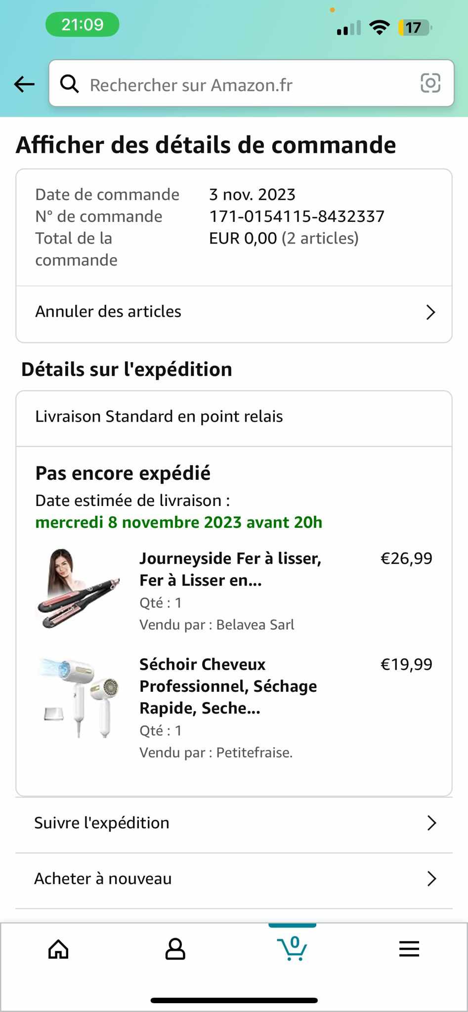
Task: Tap the battery indicator in status bar
Action: (x=414, y=28)
